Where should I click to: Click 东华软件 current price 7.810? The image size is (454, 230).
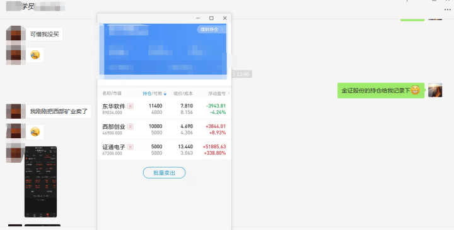coord(187,106)
